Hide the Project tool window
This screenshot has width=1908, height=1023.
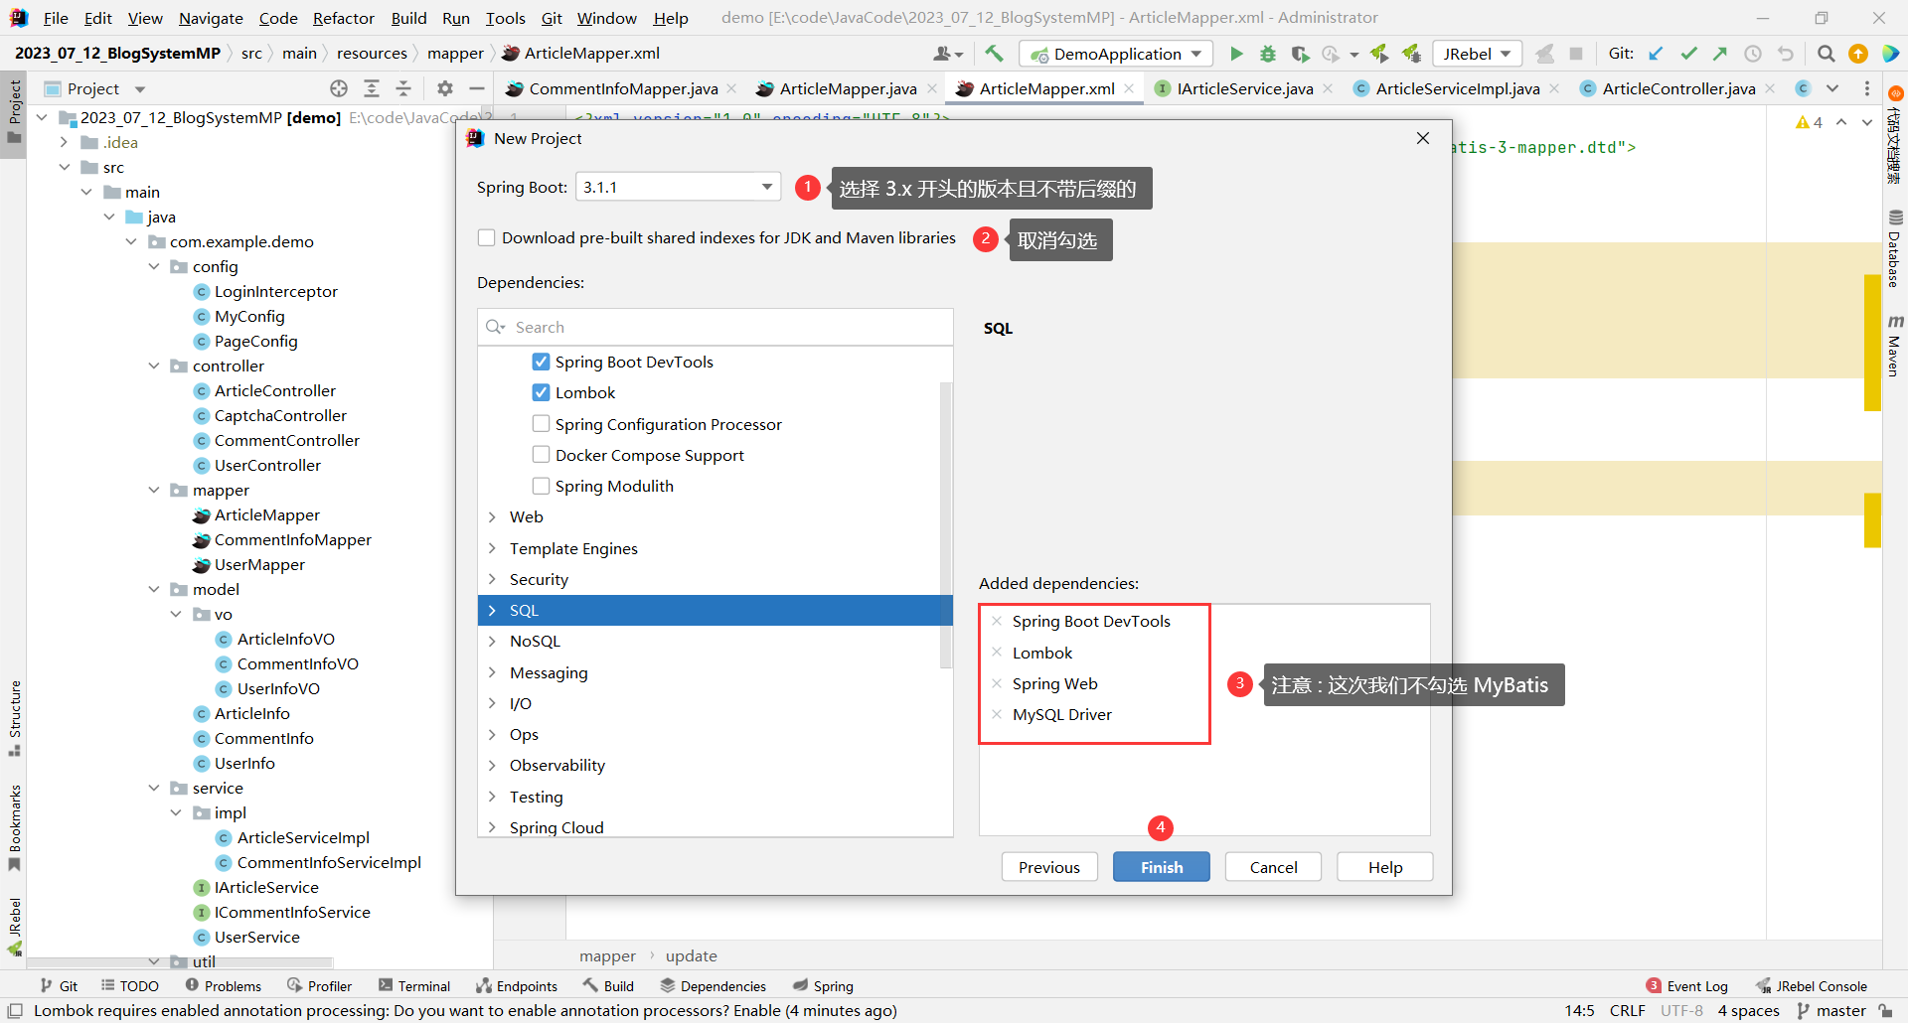(x=477, y=88)
